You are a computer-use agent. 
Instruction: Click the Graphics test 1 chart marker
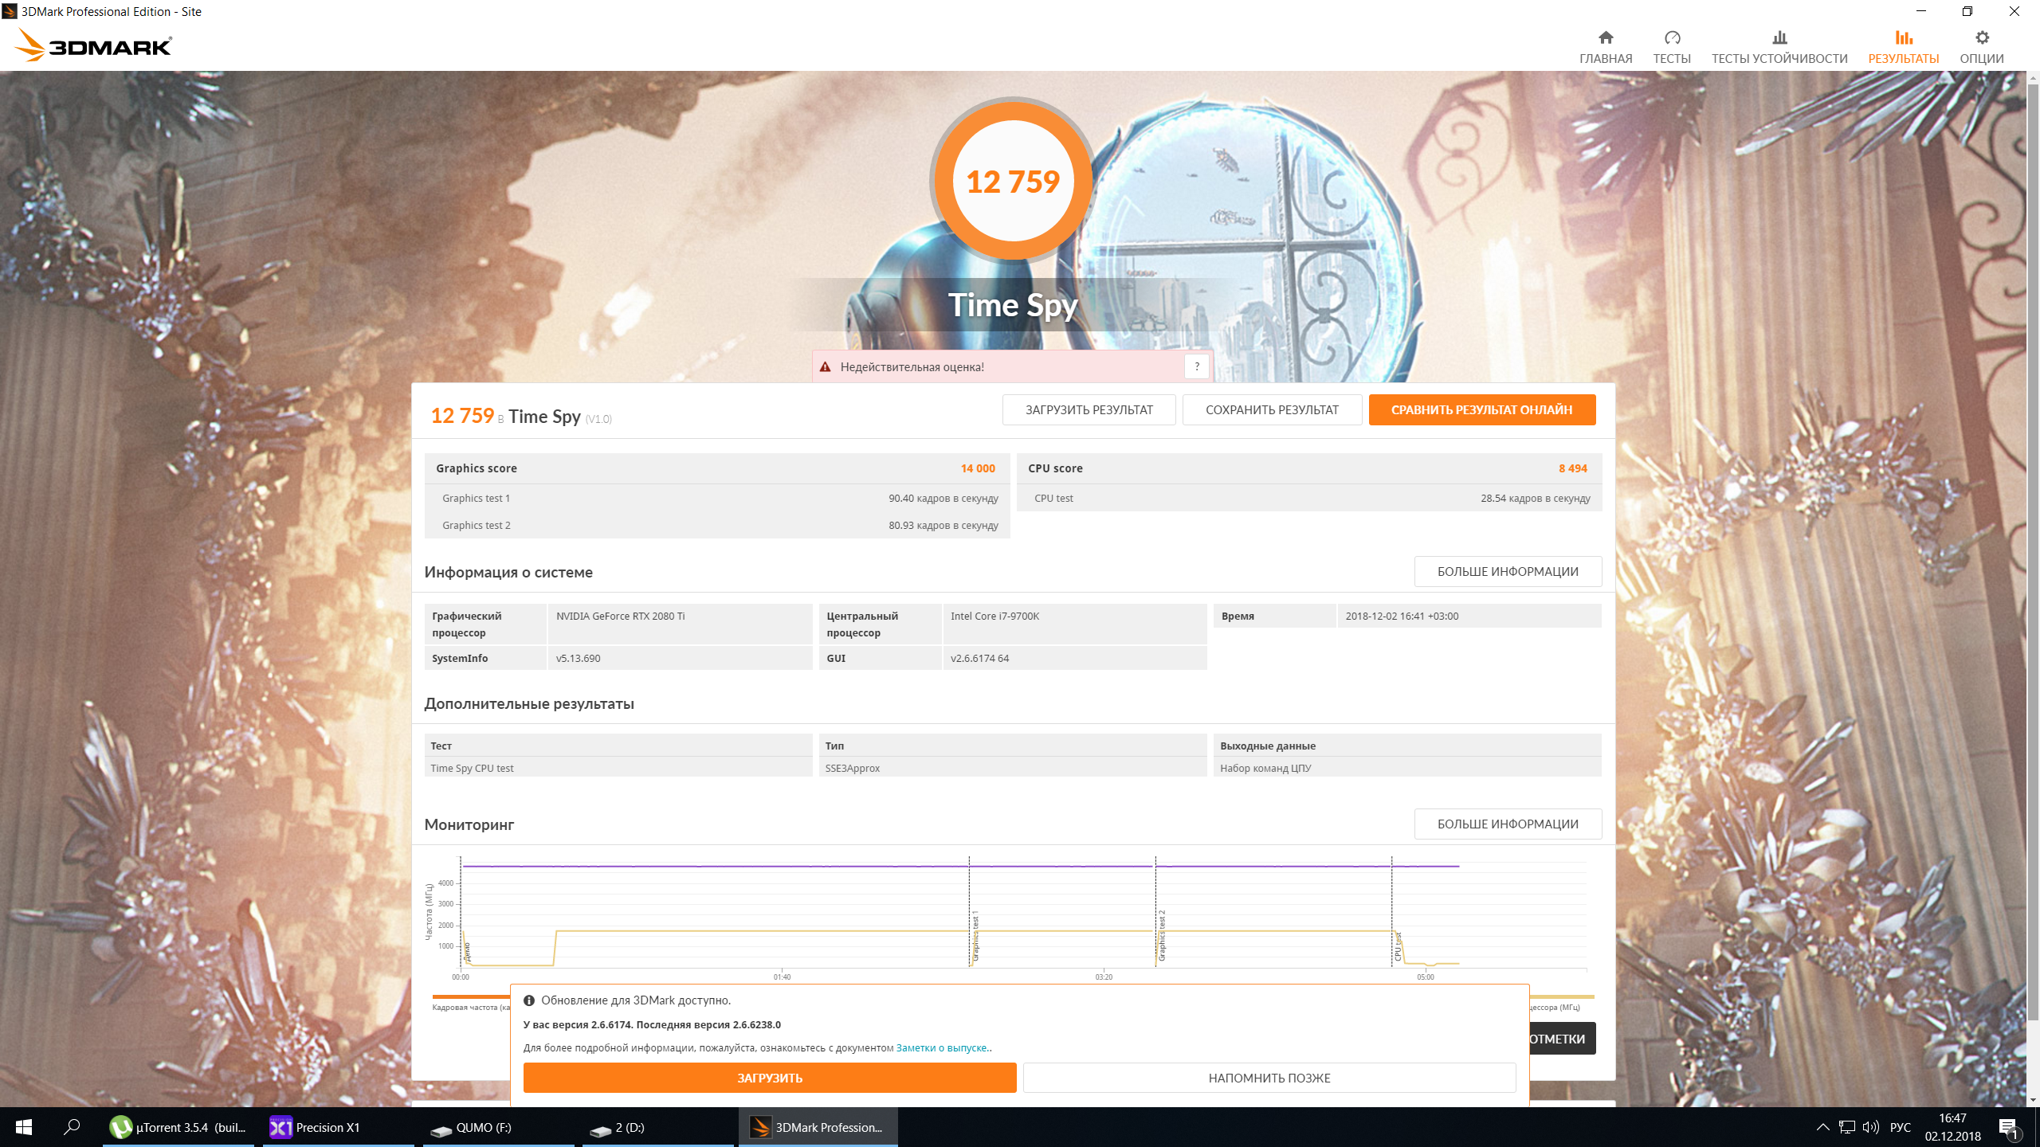pyautogui.click(x=975, y=934)
